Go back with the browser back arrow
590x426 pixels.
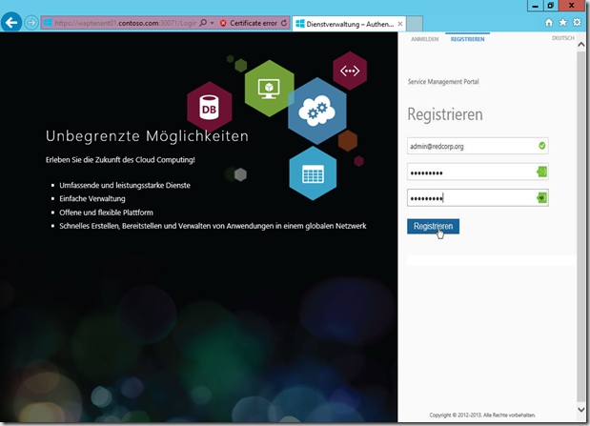click(x=11, y=23)
